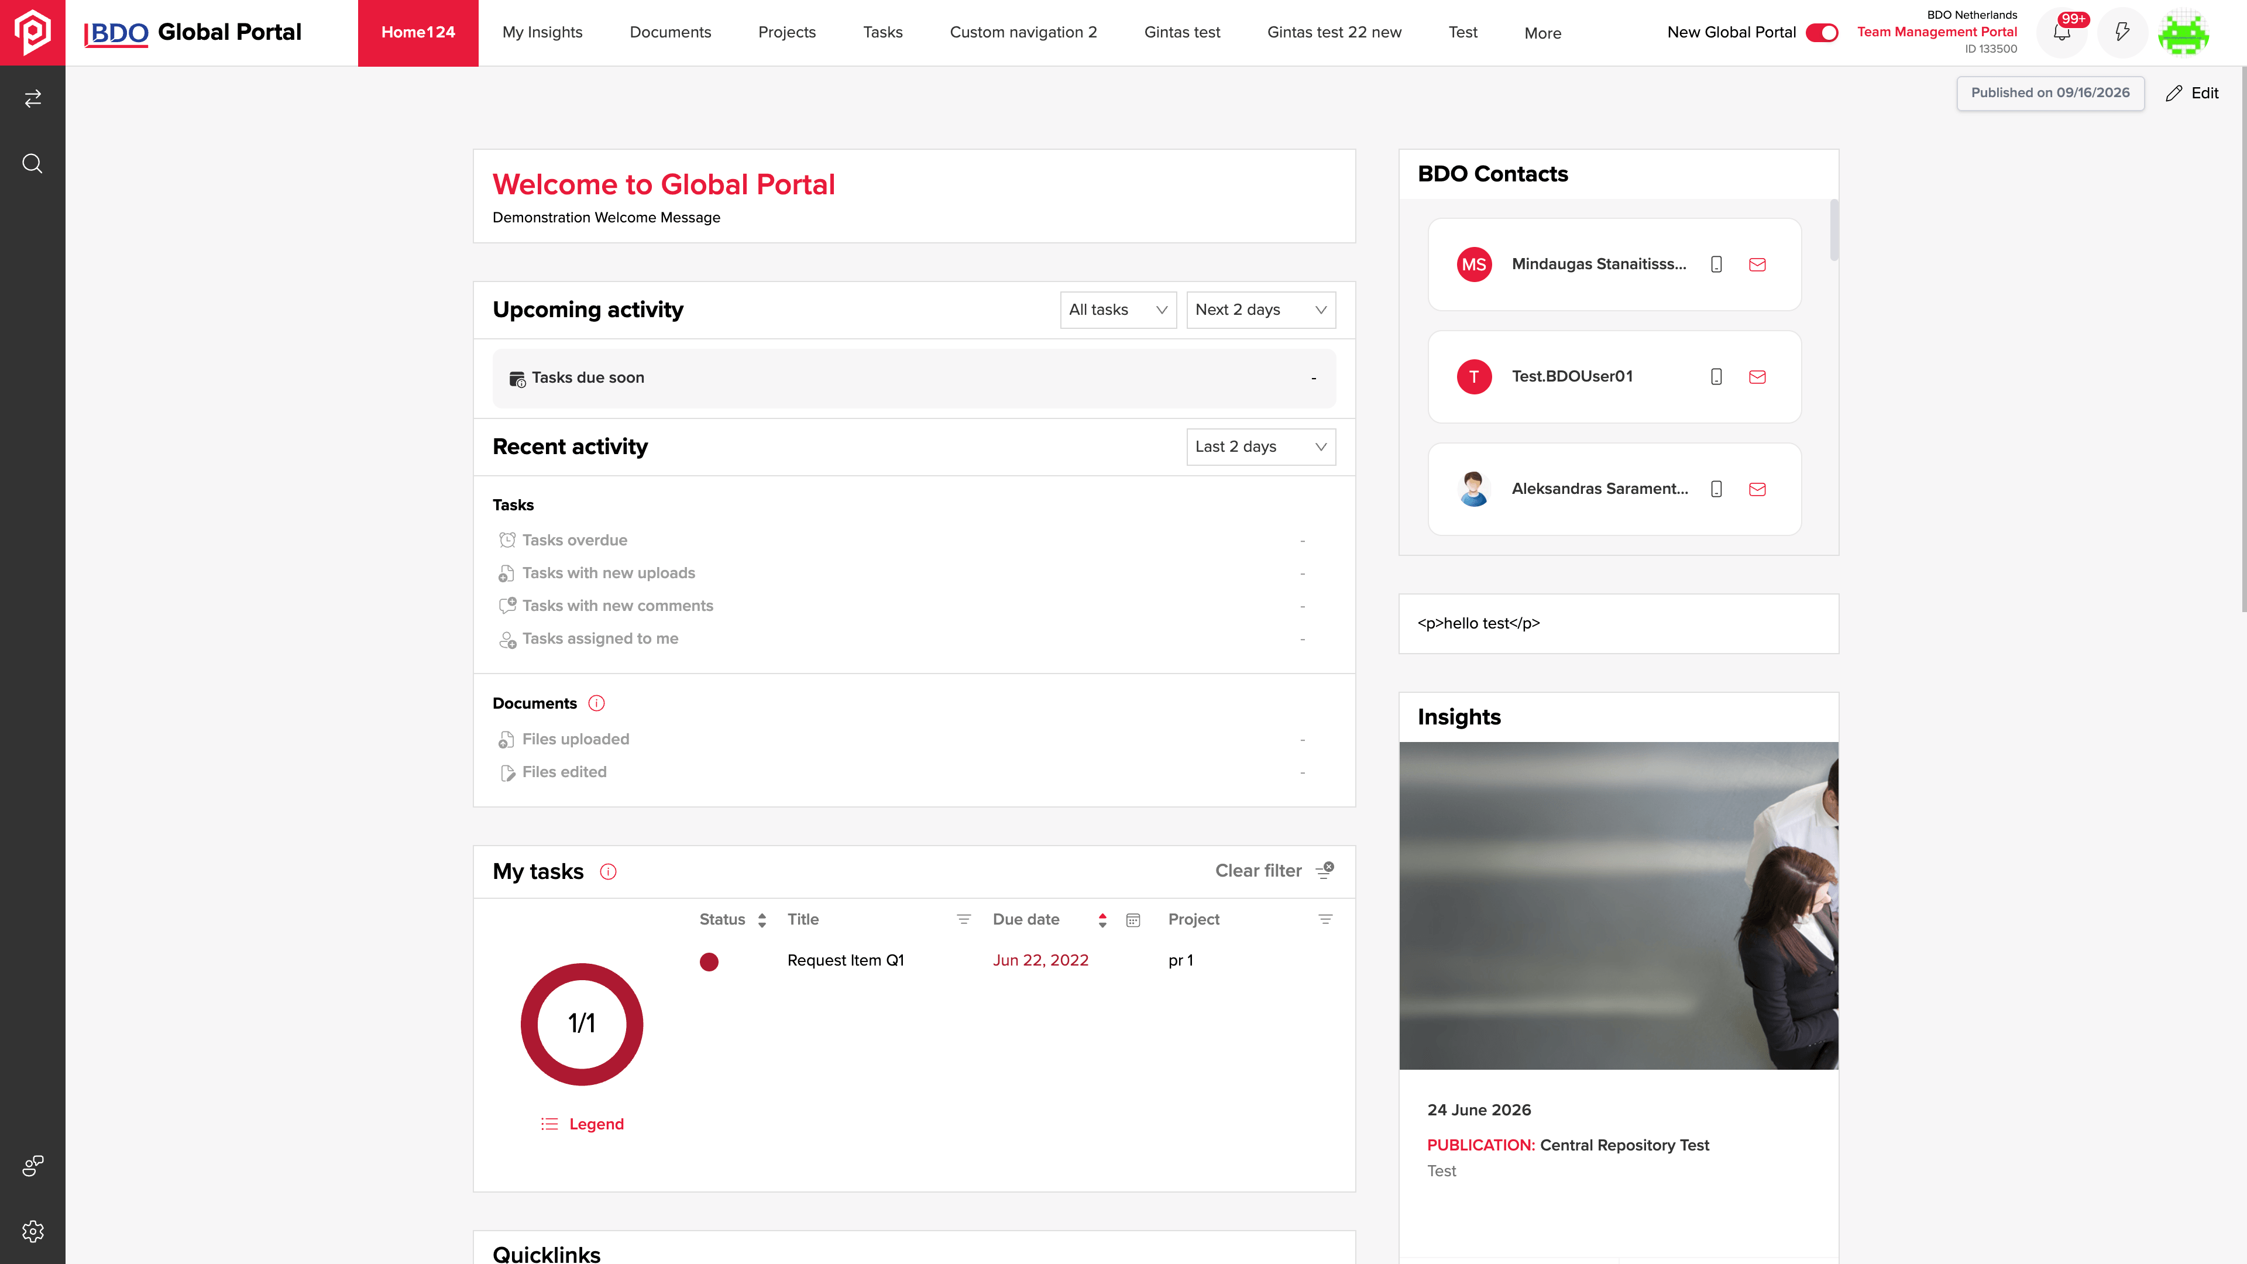Click the Edit page button
This screenshot has height=1264, width=2247.
click(2192, 94)
